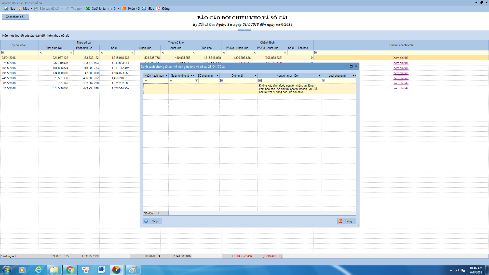Open Xem chi tiết for 28/04/2018
The image size is (489, 275).
click(401, 58)
